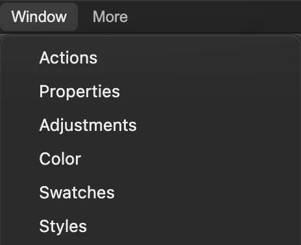Viewport: 301px width, 245px height.
Task: Close the open Window menu tab
Action: tap(39, 17)
